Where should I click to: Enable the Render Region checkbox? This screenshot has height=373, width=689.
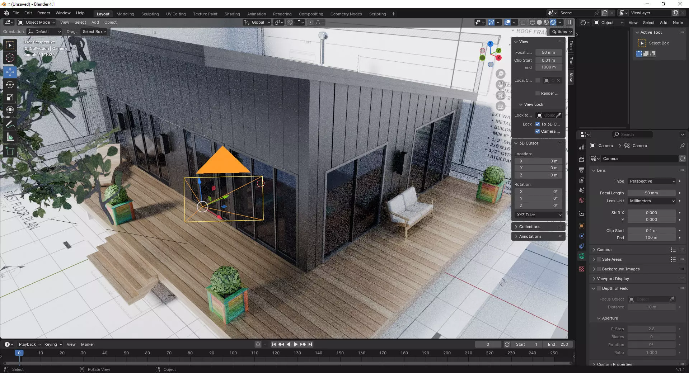[538, 93]
